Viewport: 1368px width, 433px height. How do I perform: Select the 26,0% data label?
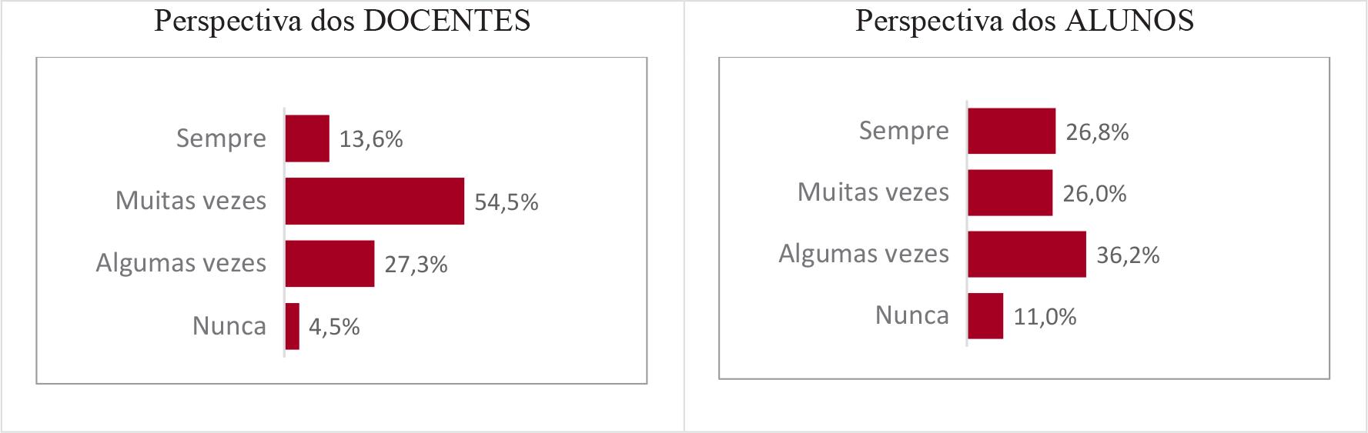click(1094, 193)
